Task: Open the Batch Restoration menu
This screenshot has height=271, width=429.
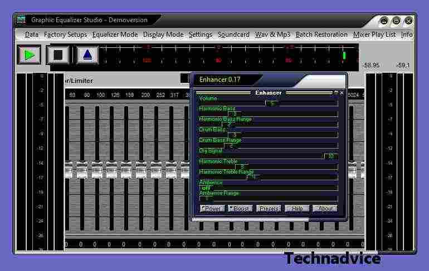Action: click(321, 35)
